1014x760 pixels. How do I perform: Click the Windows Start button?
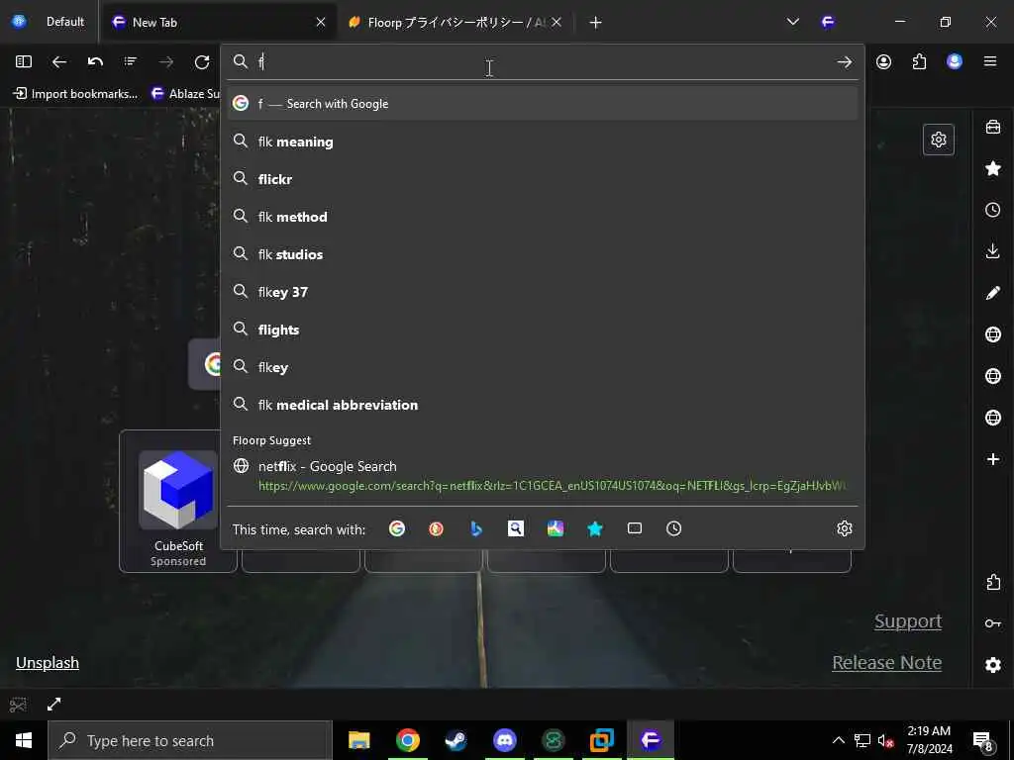(x=24, y=740)
